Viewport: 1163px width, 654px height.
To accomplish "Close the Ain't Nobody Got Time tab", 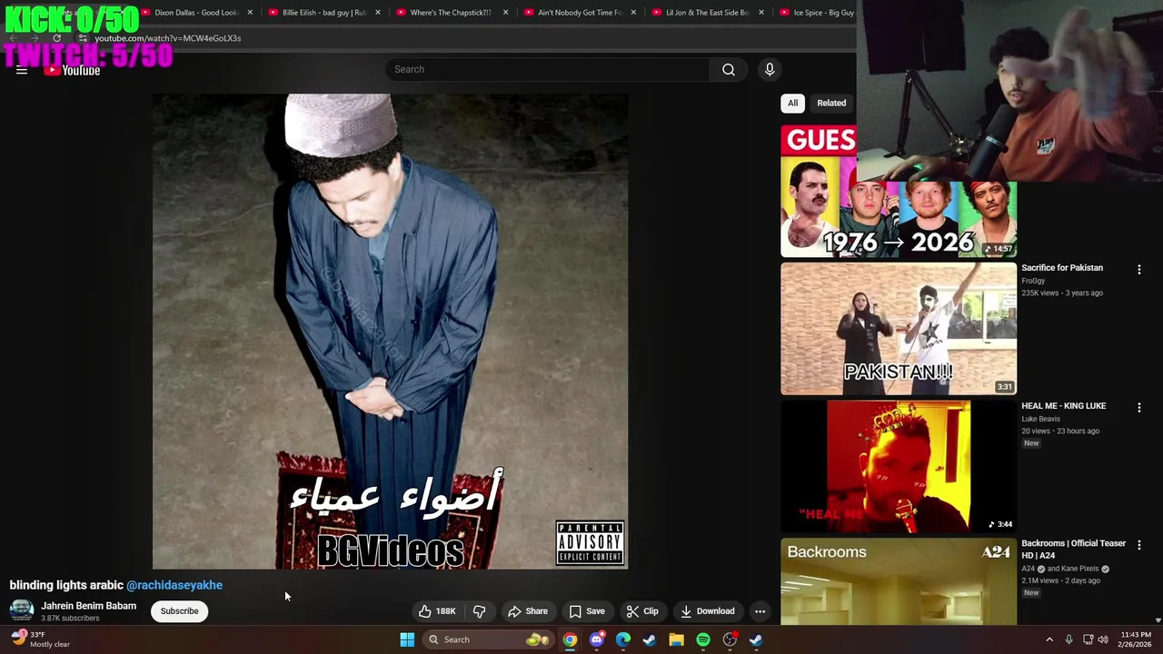I will (x=633, y=13).
